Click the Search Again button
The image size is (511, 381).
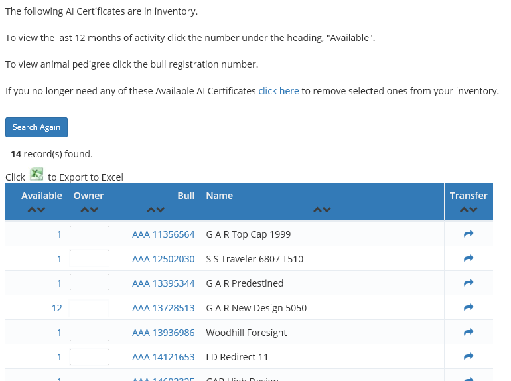(36, 127)
